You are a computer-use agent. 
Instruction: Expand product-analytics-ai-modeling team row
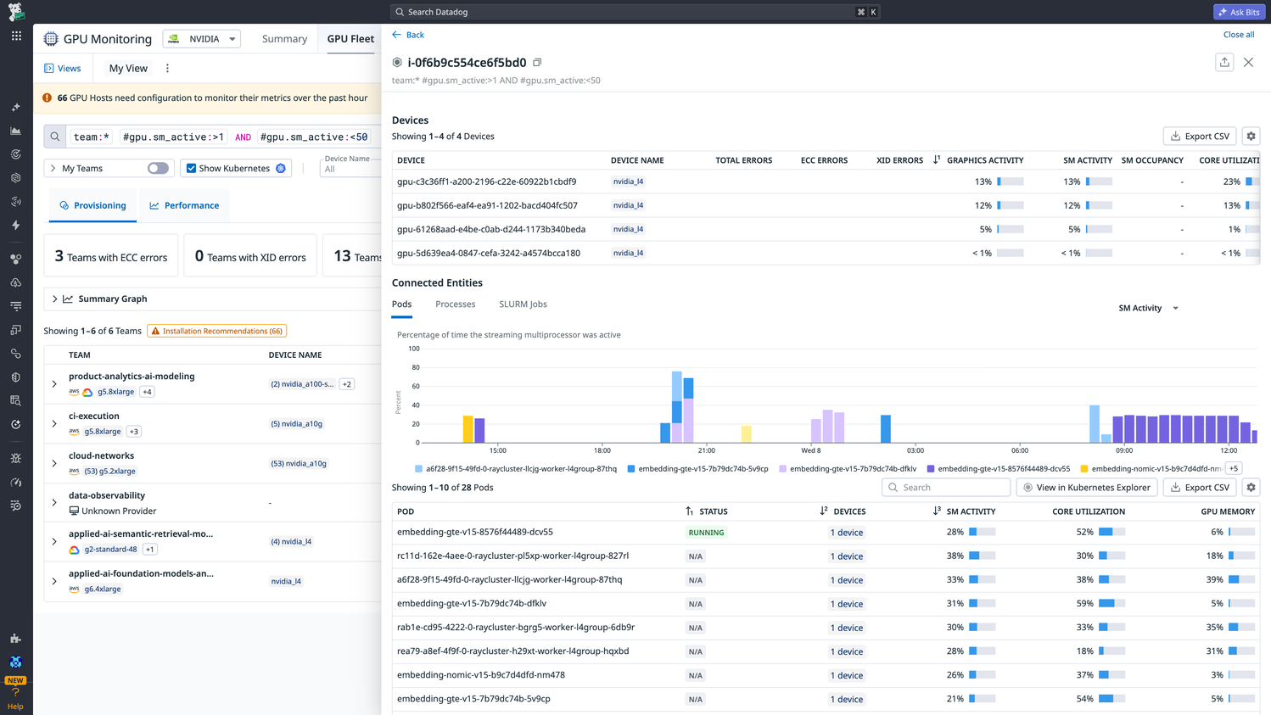coord(54,384)
